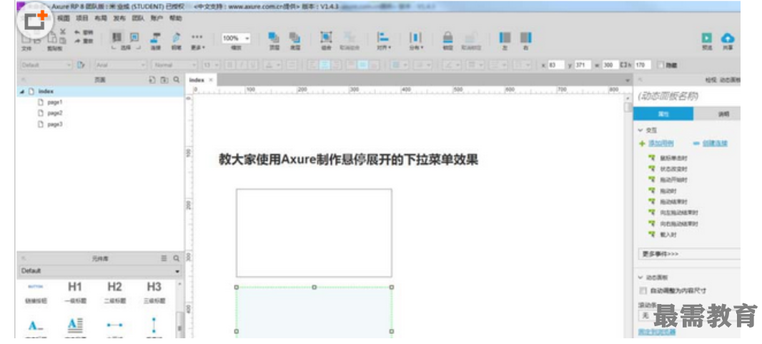The image size is (762, 344).
Task: Open the 帮助 (Help) menu
Action: tap(175, 19)
